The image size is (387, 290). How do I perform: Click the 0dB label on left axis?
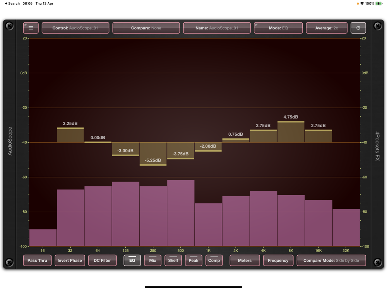pos(24,73)
